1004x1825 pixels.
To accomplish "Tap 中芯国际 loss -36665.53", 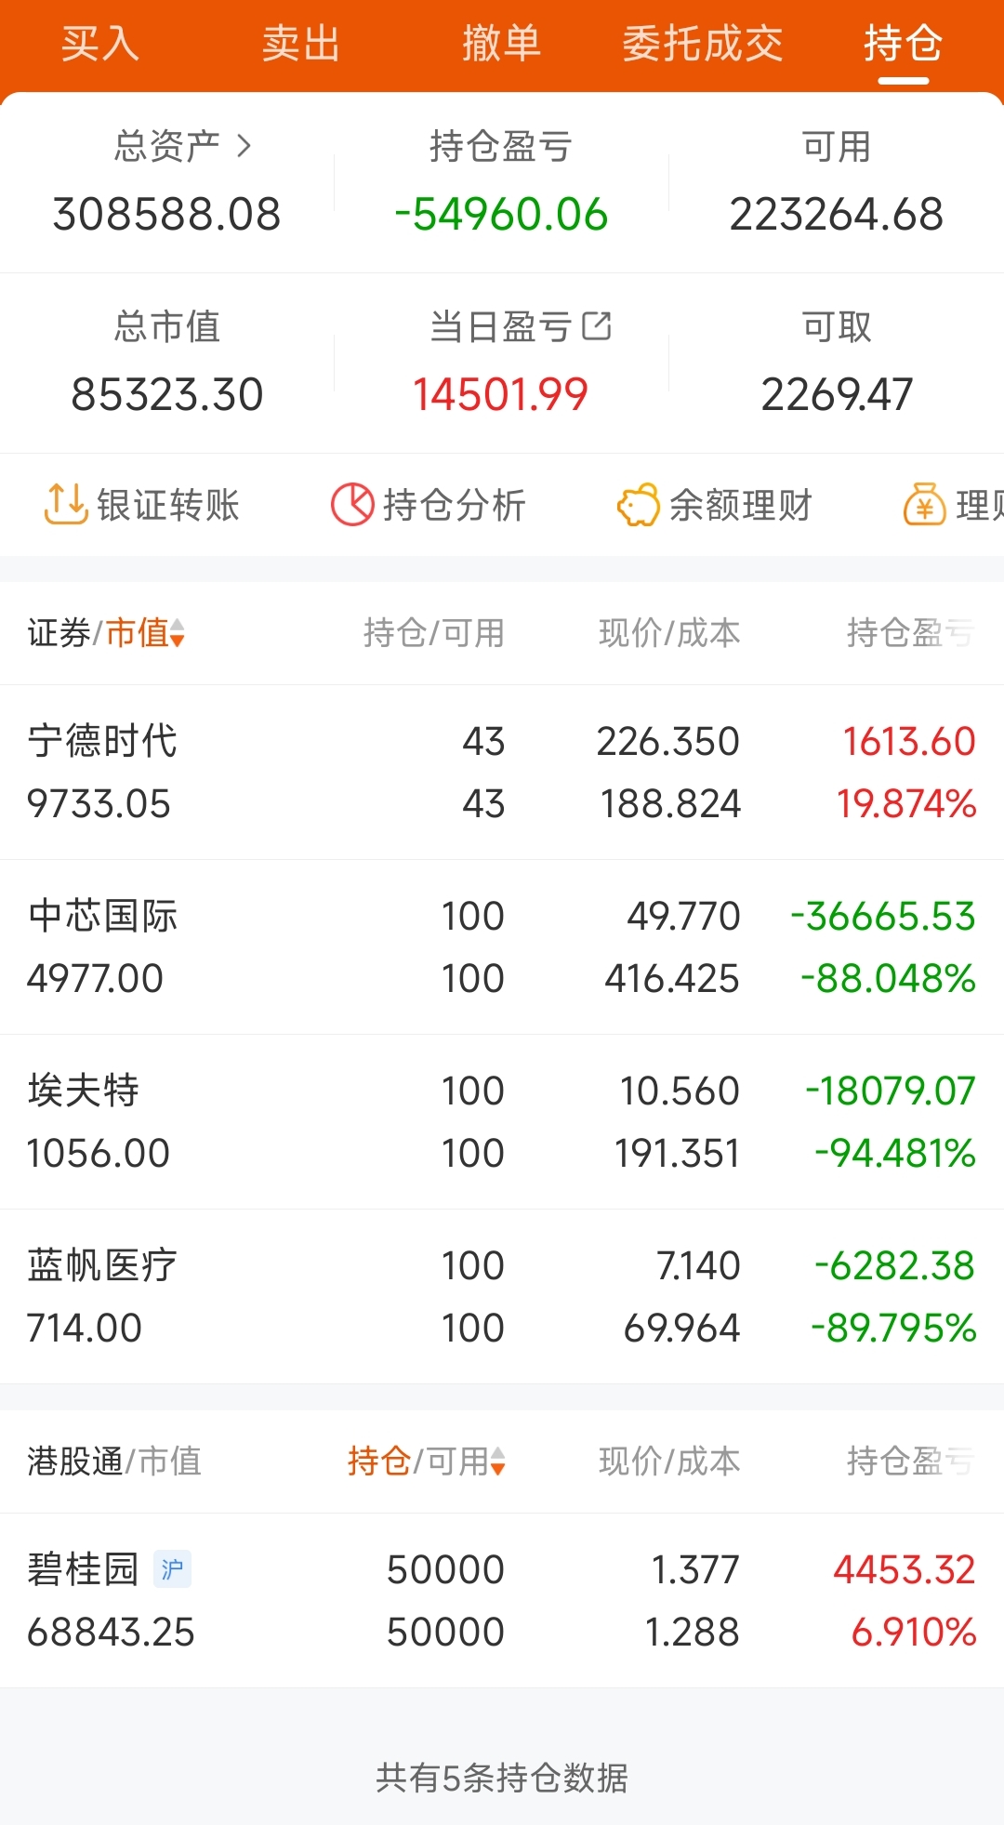I will [883, 917].
